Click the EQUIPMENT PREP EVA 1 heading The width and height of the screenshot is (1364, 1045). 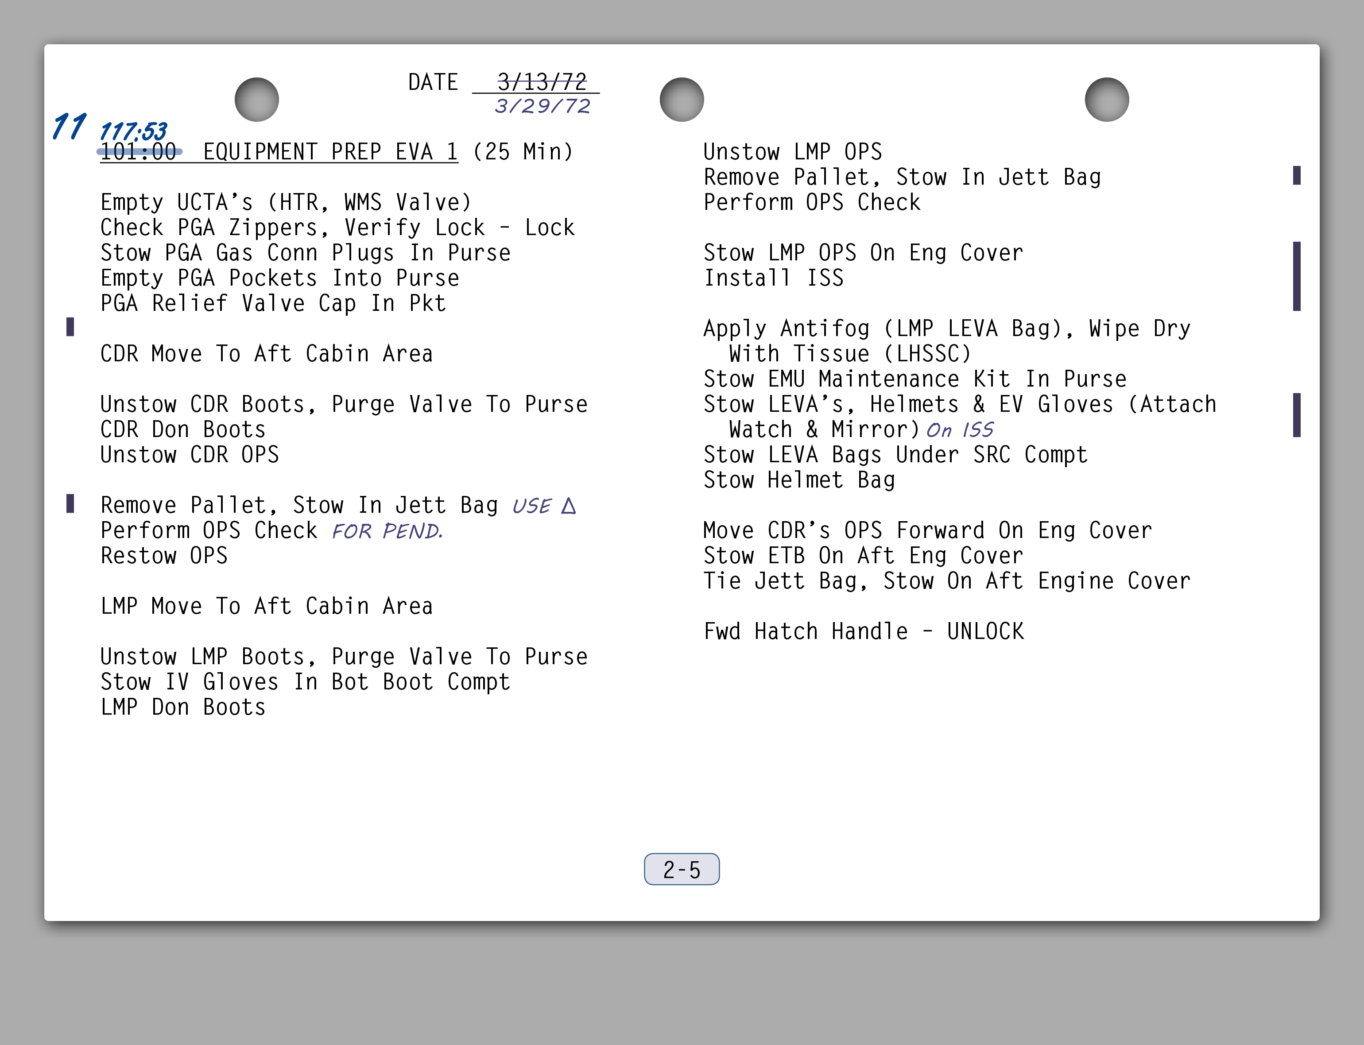tap(330, 152)
